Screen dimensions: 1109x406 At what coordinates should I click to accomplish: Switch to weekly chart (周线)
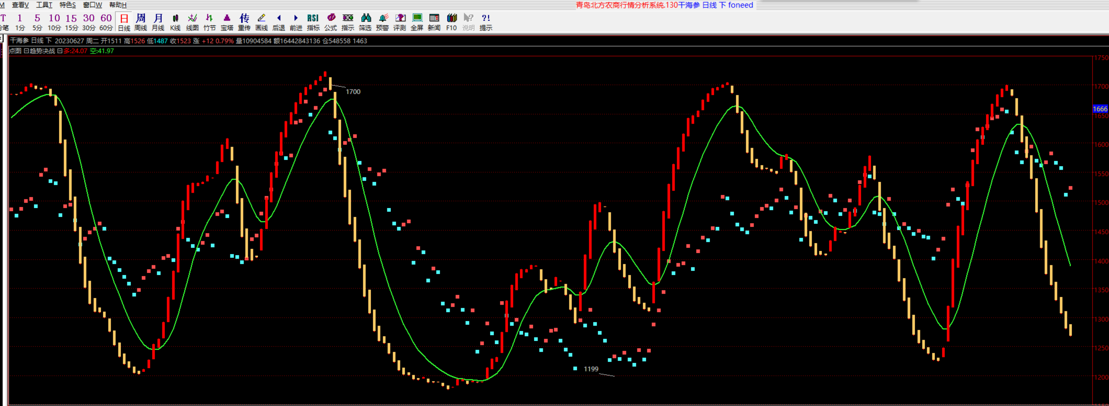click(x=141, y=22)
